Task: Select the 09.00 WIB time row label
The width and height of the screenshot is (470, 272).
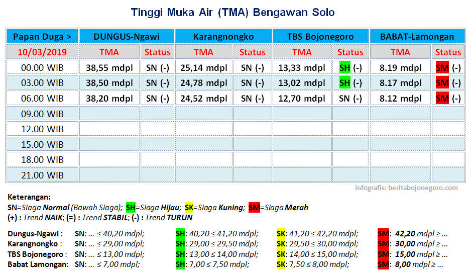Action: point(42,114)
